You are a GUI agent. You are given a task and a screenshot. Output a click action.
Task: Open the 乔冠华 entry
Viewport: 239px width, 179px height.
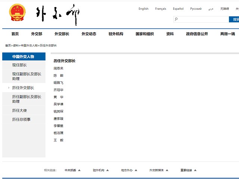coord(58,90)
